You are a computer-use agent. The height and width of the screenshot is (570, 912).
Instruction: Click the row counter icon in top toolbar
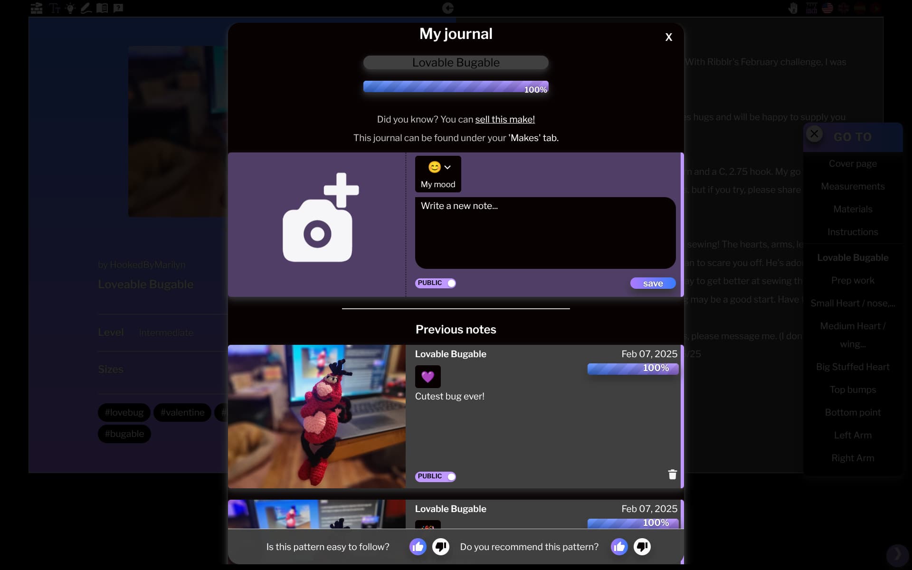[37, 8]
